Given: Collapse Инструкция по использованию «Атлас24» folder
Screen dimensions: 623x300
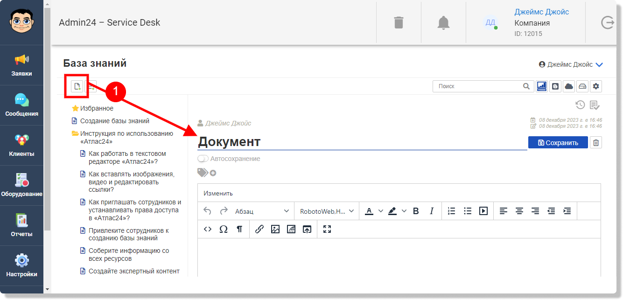Looking at the screenshot, I should [x=75, y=133].
